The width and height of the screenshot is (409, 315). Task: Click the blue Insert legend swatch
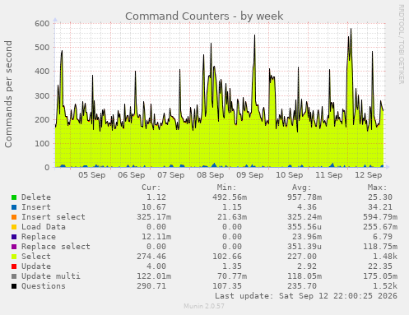[x=14, y=207]
